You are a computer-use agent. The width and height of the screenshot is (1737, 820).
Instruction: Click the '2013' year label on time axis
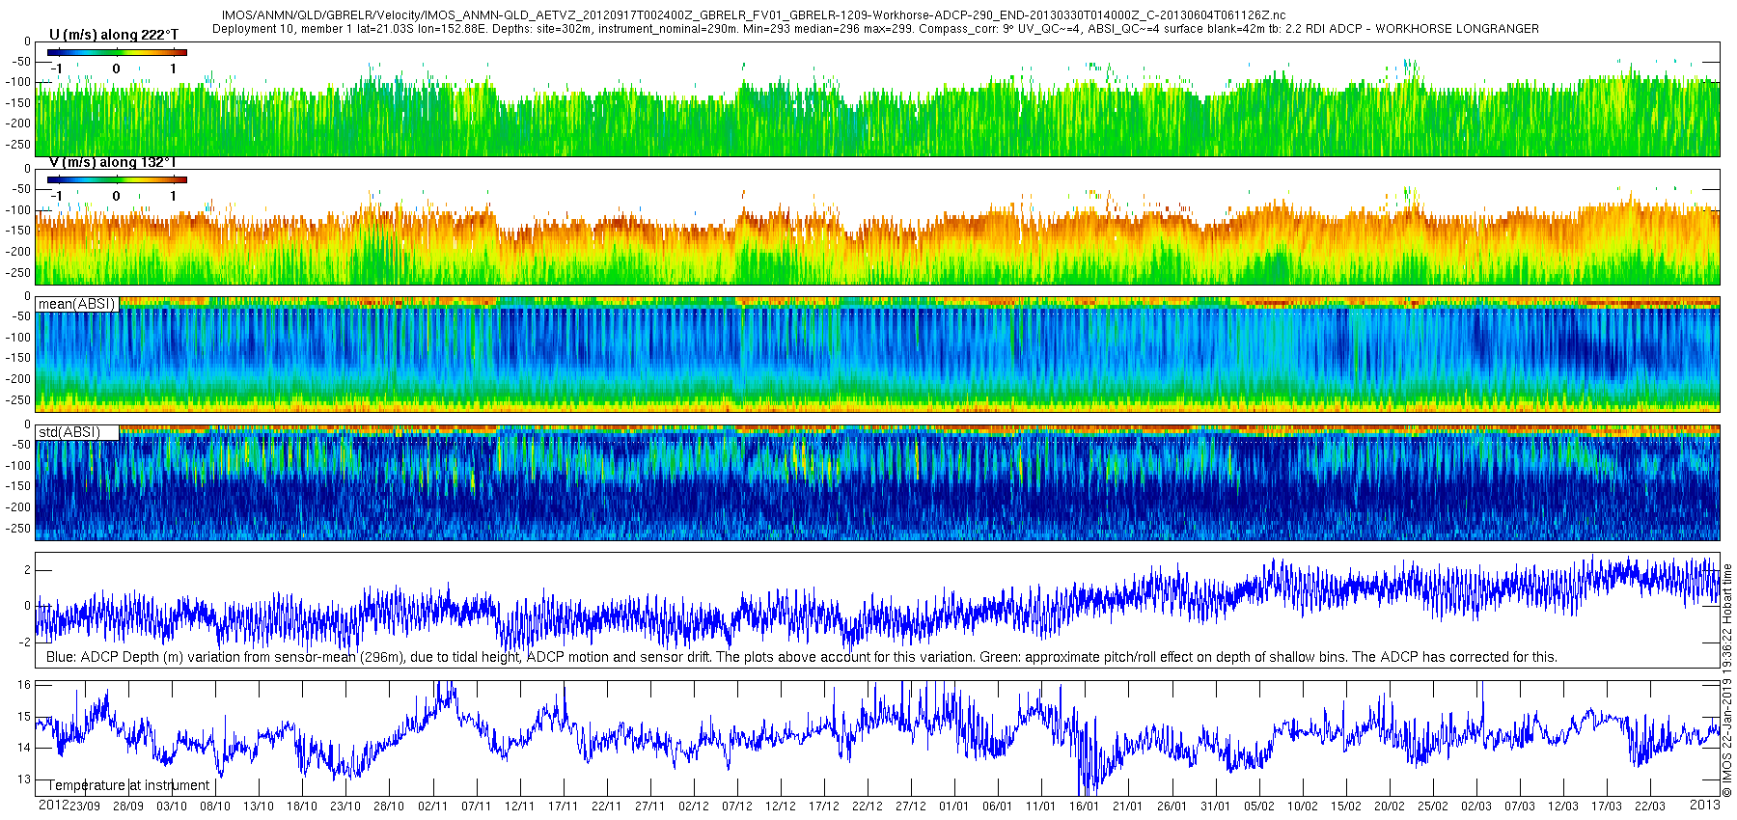[x=1705, y=806]
